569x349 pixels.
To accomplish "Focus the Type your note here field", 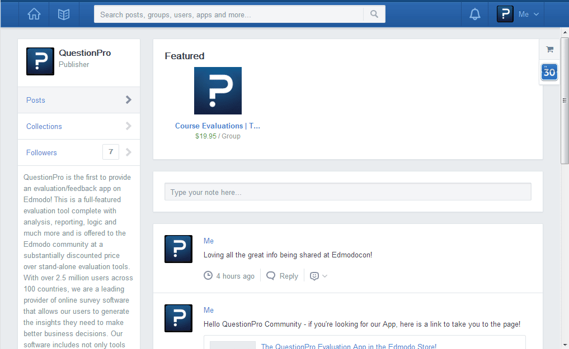I will (x=347, y=192).
